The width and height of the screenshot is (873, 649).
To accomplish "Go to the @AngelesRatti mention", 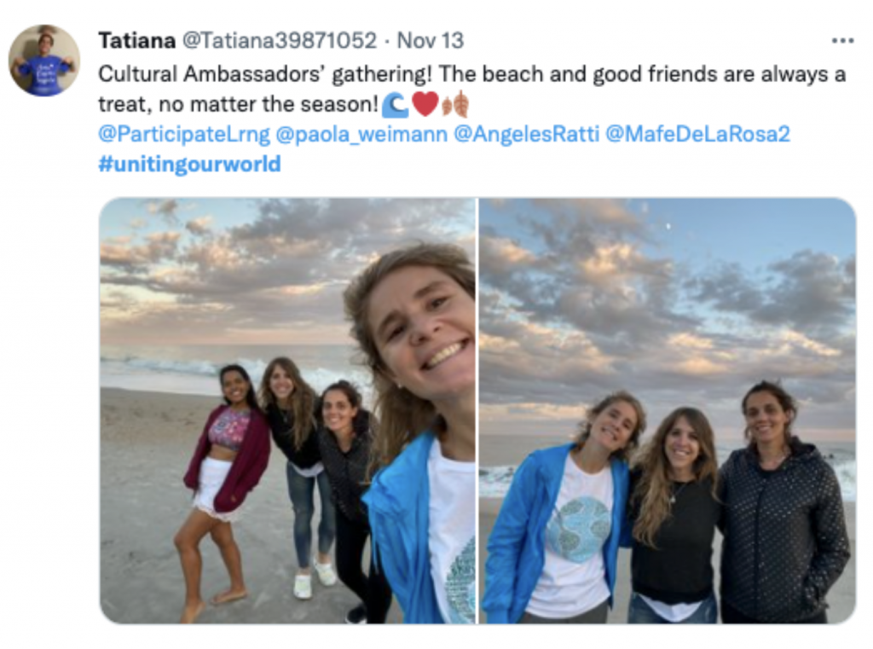I will tap(524, 134).
